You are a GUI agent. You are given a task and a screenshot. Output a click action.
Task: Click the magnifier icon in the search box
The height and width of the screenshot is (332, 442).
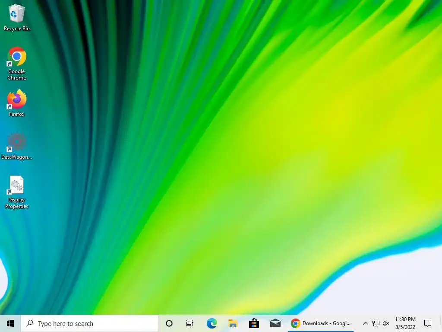(x=30, y=323)
